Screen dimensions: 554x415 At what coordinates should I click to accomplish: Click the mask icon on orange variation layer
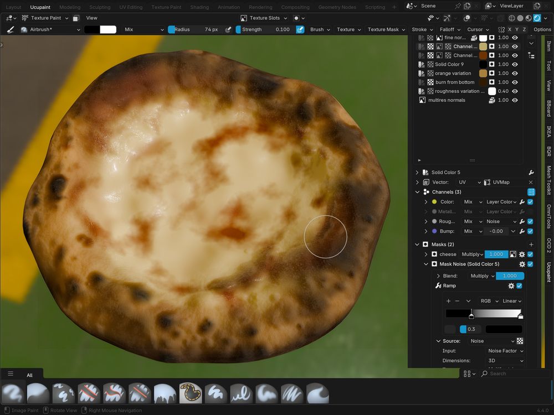491,74
